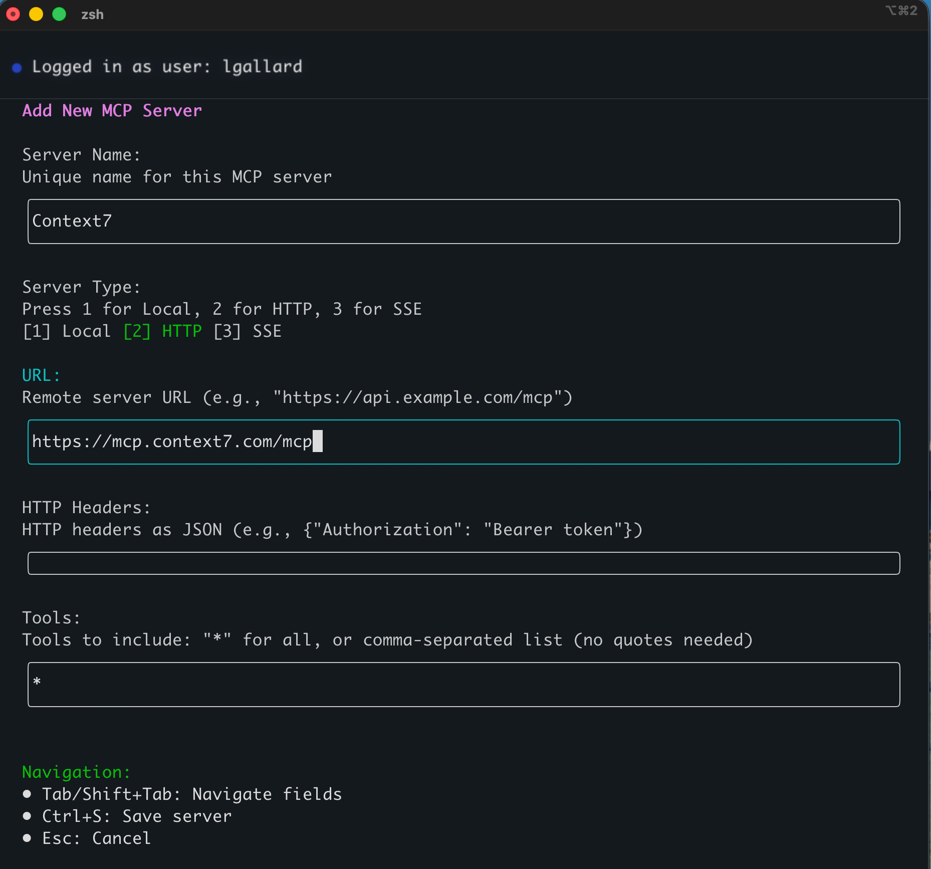Click the Add New MCP Server heading
Screen dimensions: 931x869
tap(112, 111)
